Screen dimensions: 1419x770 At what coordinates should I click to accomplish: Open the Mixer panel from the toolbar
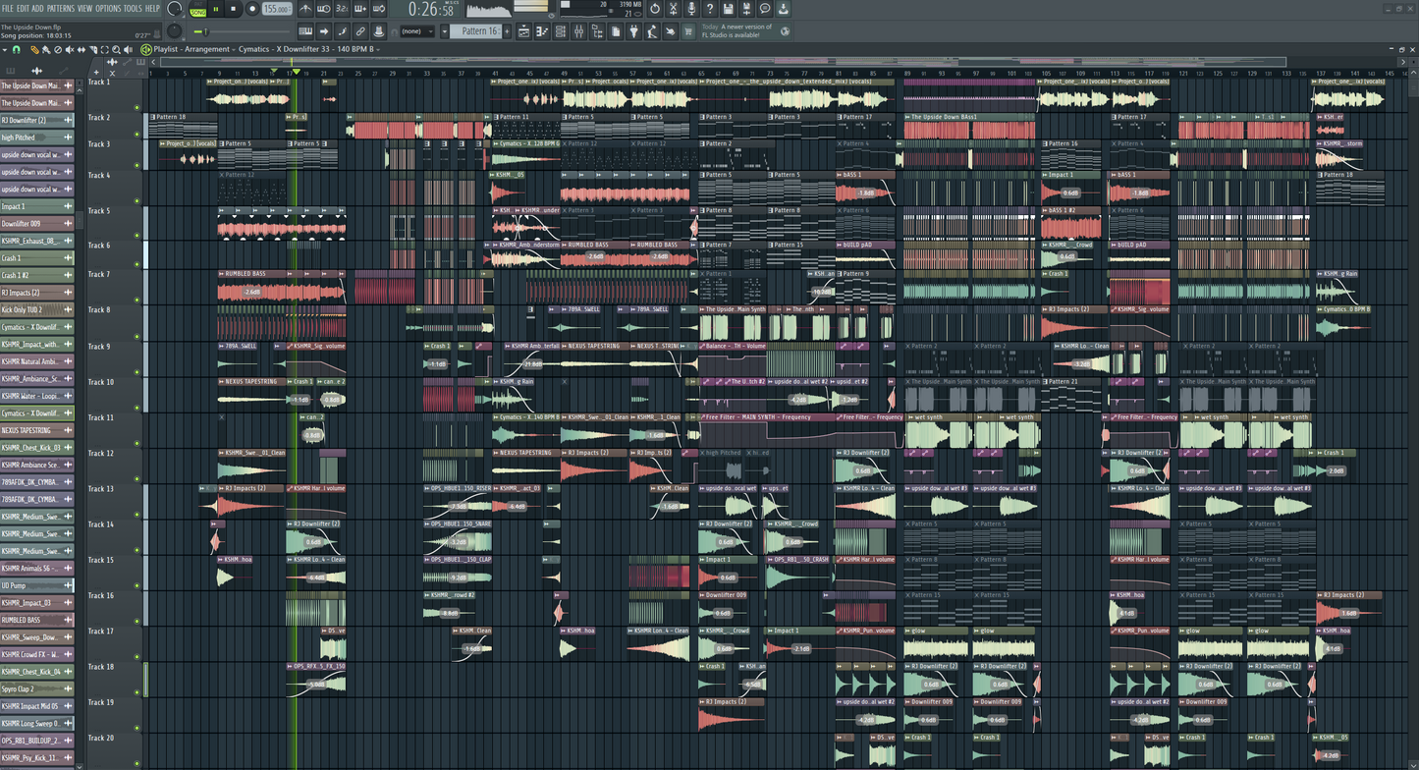tap(578, 30)
